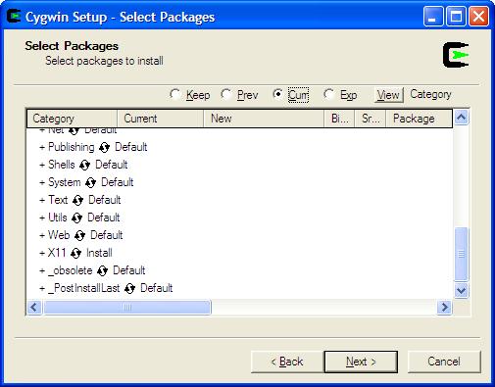Click the cycle icon beside Shells
Image resolution: width=495 pixels, height=387 pixels.
click(x=84, y=166)
